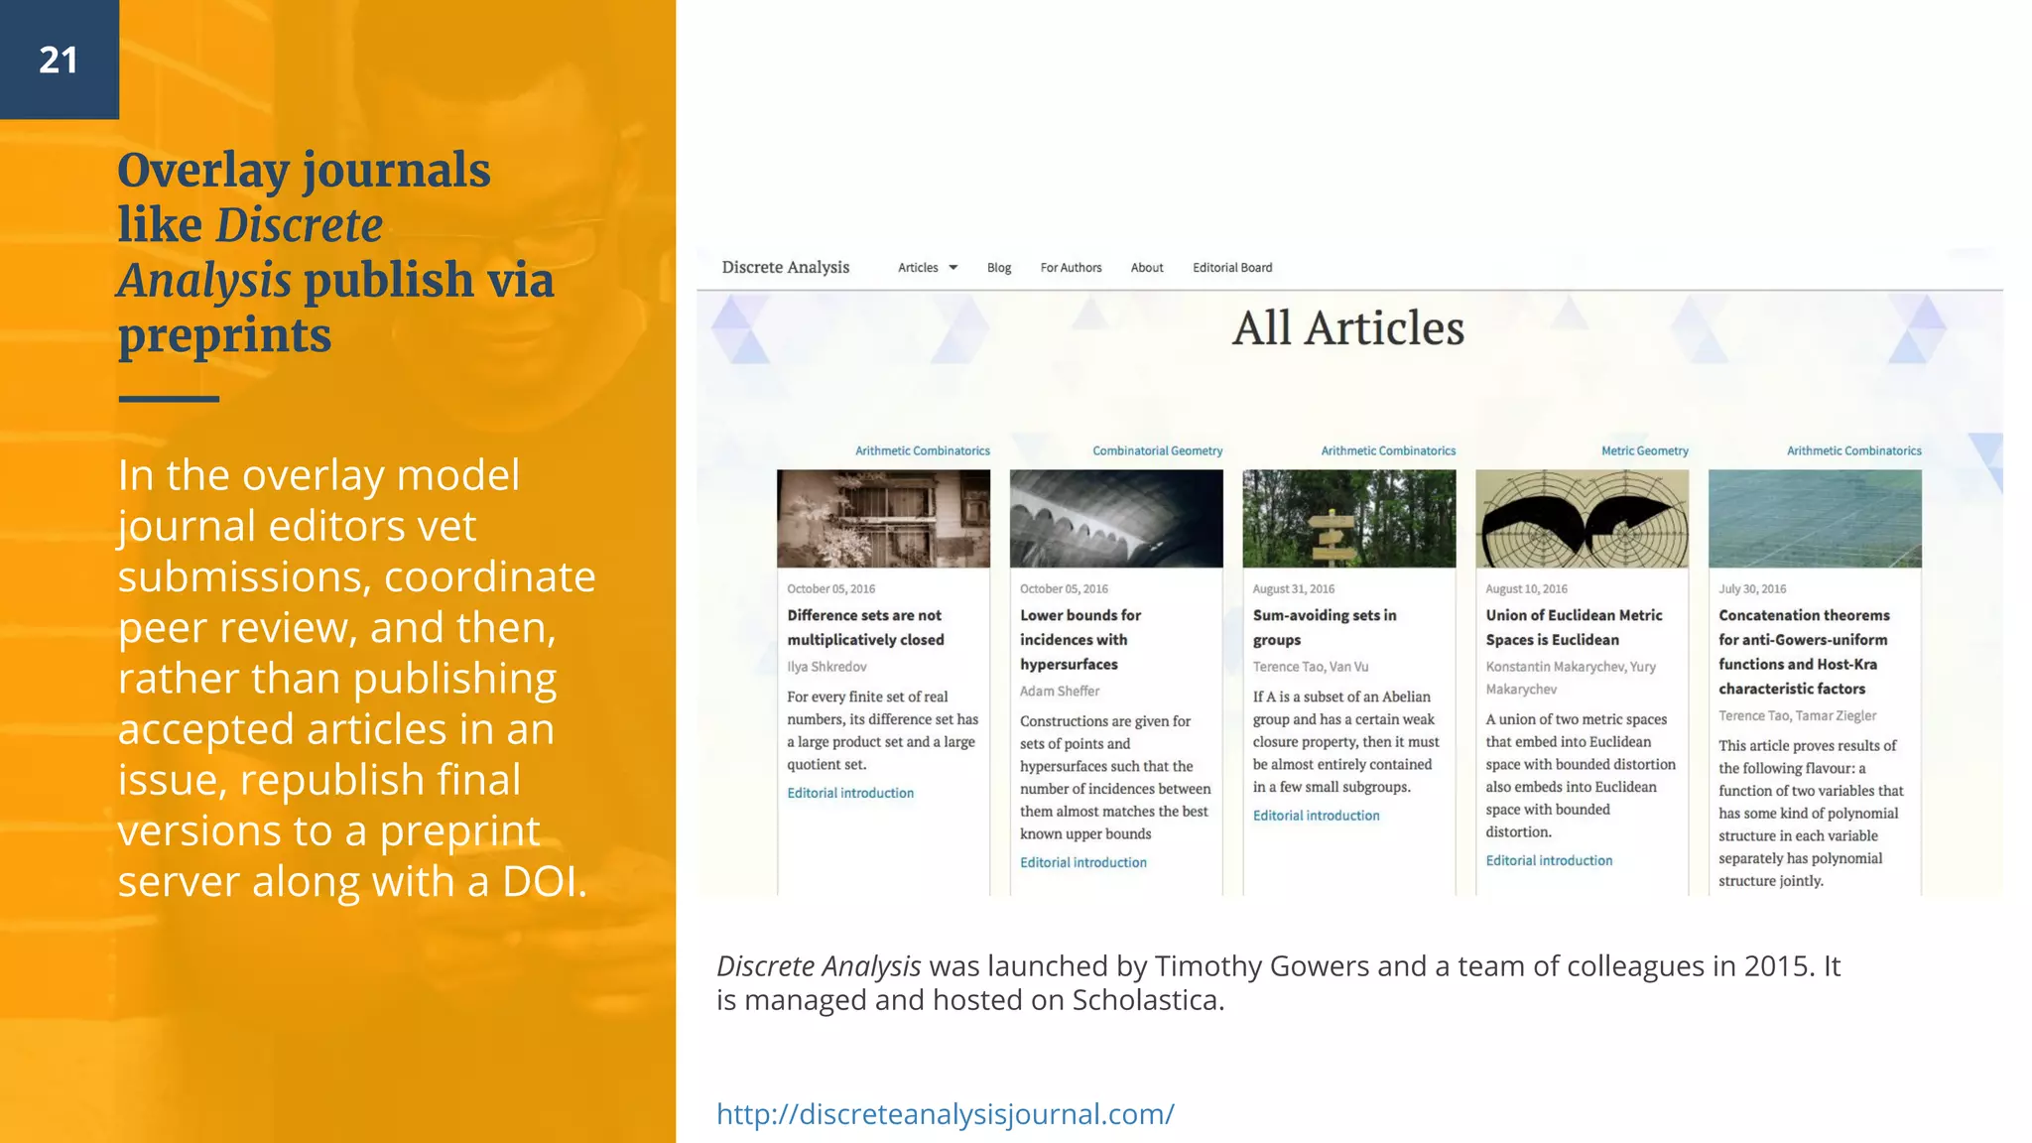Open 'Lower bounds for incidences with hypersurfaces'
The image size is (2032, 1143).
tap(1080, 640)
